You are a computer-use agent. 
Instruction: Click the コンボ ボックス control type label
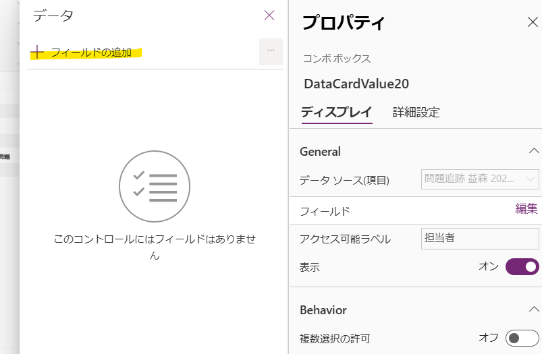(x=337, y=59)
